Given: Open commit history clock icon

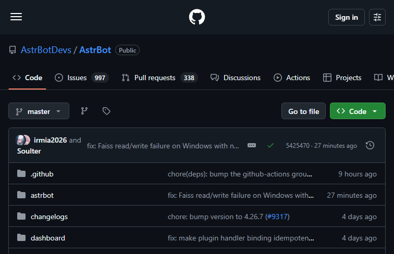Looking at the screenshot, I should [x=370, y=145].
